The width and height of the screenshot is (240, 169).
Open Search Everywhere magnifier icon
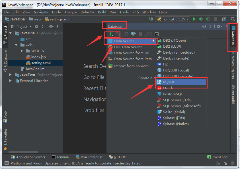[x=233, y=19]
